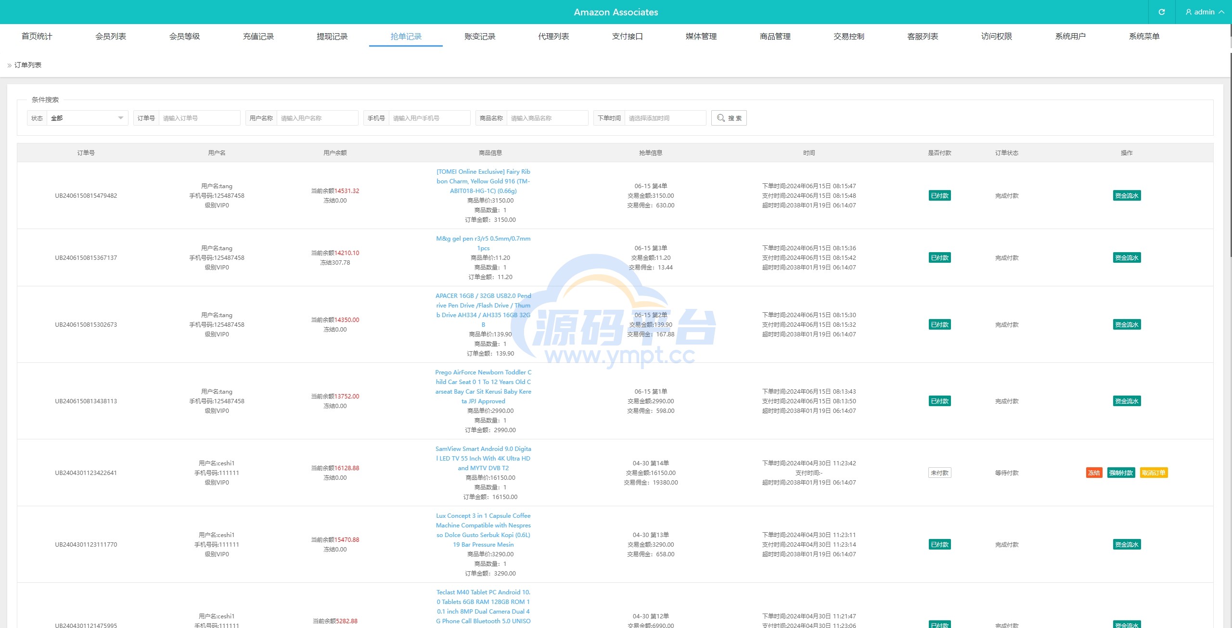The image size is (1232, 628).
Task: Click the 操作 column header
Action: tap(1127, 153)
